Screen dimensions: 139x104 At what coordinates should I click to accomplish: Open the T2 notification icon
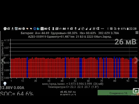tap(98, 29)
